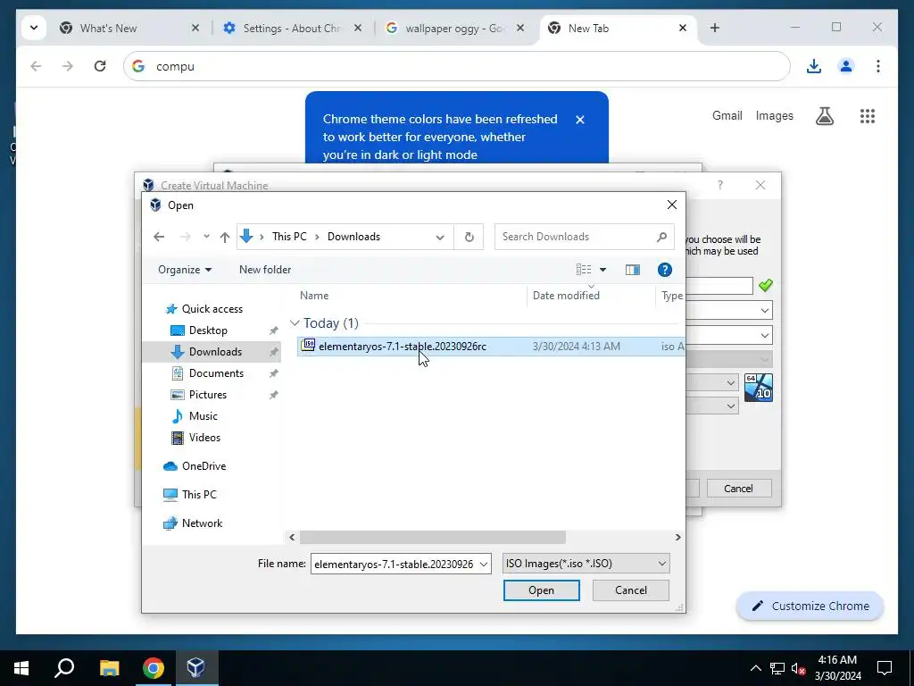Screen dimensions: 914x686
Task: Collapse the Today (1) group
Action: pyautogui.click(x=295, y=323)
